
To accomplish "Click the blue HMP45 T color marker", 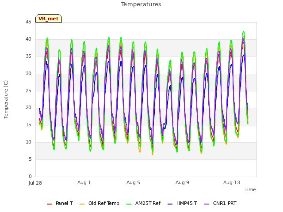I will 170,204.
